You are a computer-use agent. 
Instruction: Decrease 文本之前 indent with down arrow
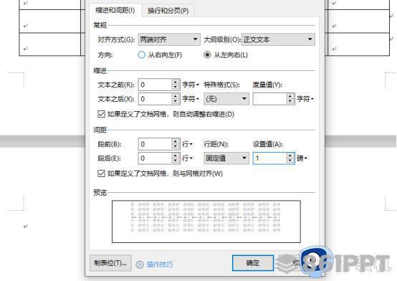(176, 87)
